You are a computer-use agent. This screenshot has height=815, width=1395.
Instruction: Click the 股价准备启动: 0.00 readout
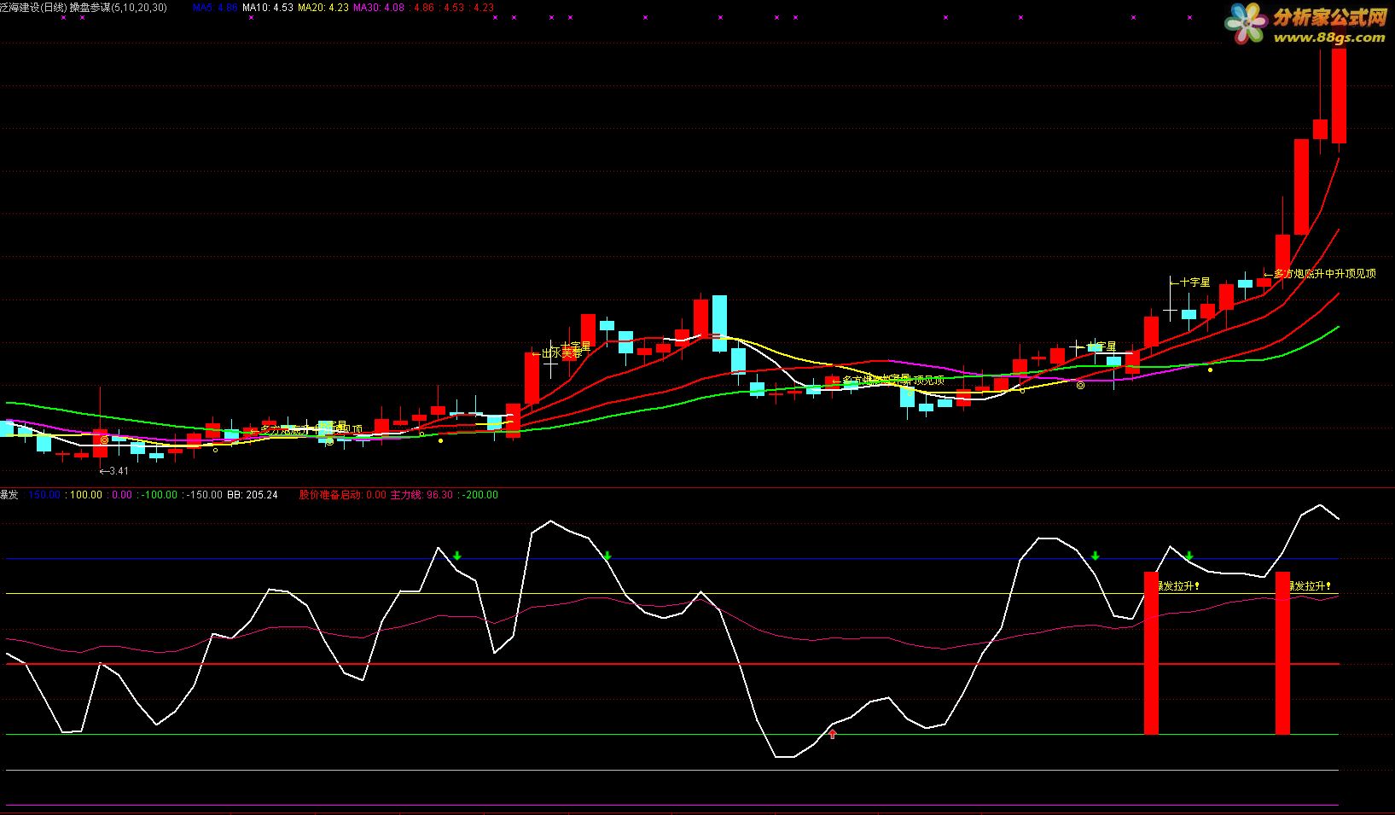coord(343,495)
